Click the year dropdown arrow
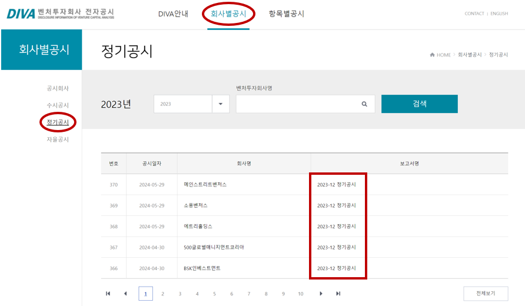The image size is (525, 306). pos(221,104)
